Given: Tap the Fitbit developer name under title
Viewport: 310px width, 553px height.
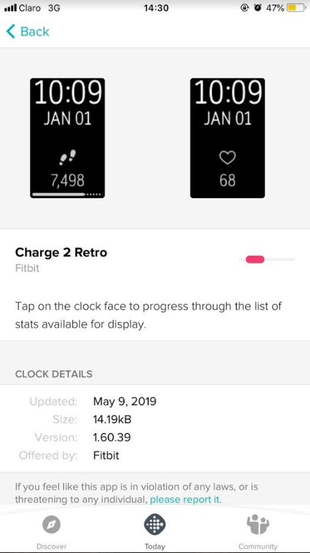Looking at the screenshot, I should coord(27,268).
